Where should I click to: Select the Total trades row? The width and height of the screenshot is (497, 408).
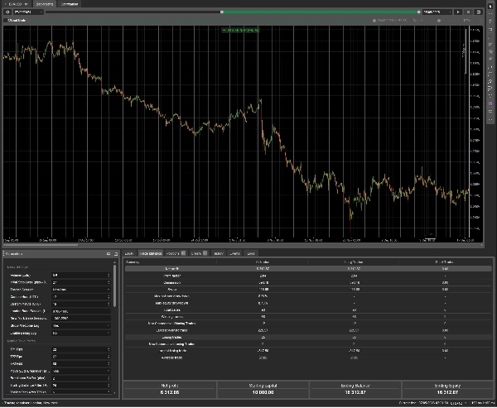pos(308,310)
